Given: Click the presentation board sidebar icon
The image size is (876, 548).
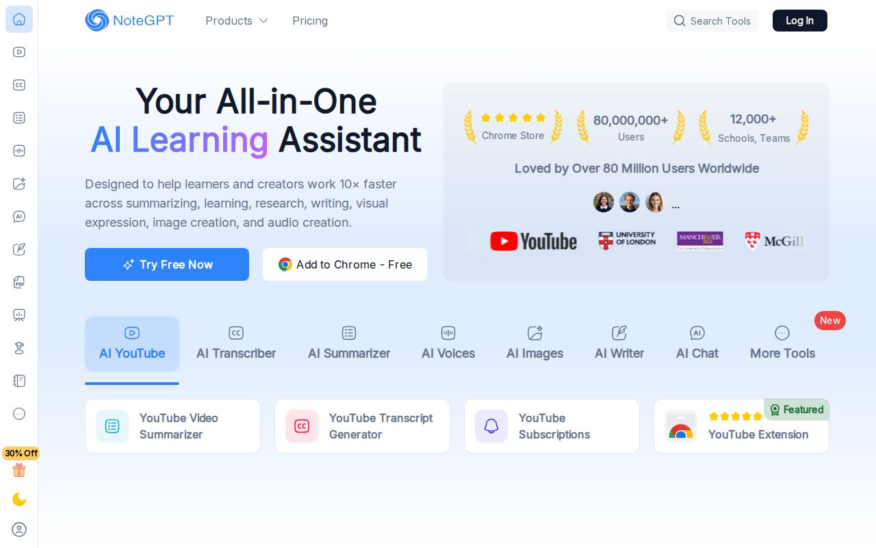Looking at the screenshot, I should [19, 315].
